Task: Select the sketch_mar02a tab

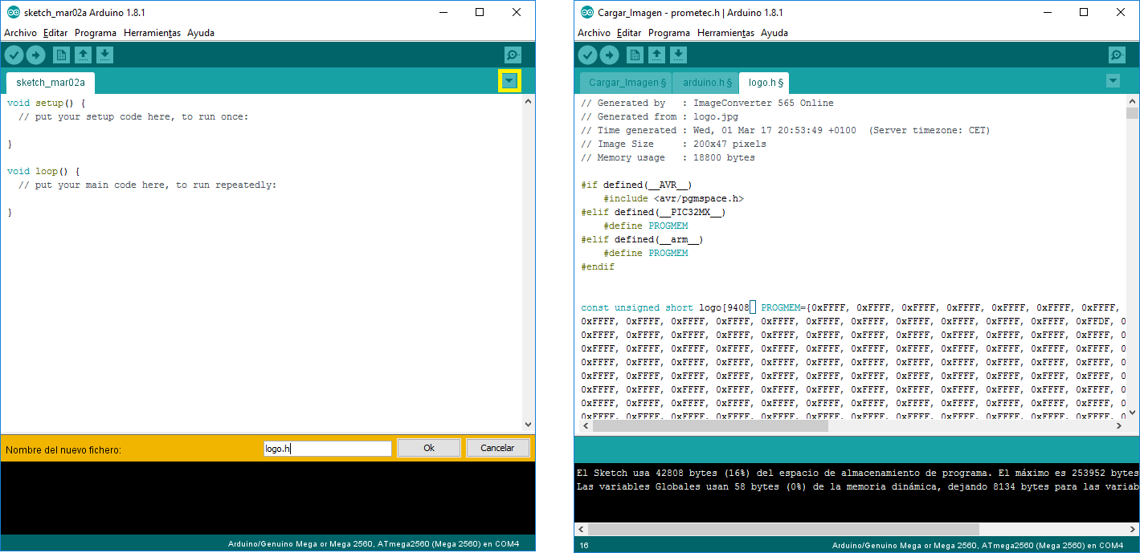Action: coord(51,83)
